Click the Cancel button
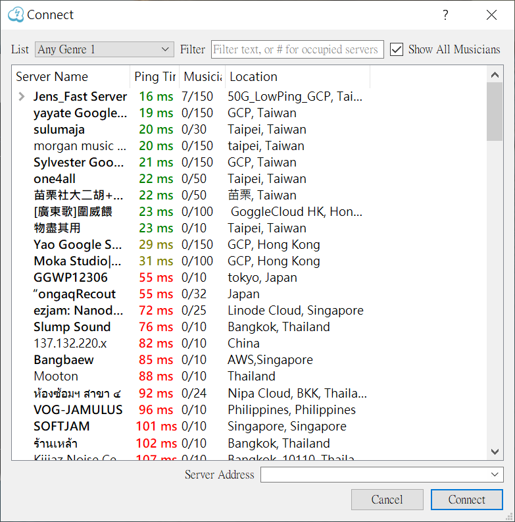This screenshot has height=522, width=515. (x=387, y=500)
